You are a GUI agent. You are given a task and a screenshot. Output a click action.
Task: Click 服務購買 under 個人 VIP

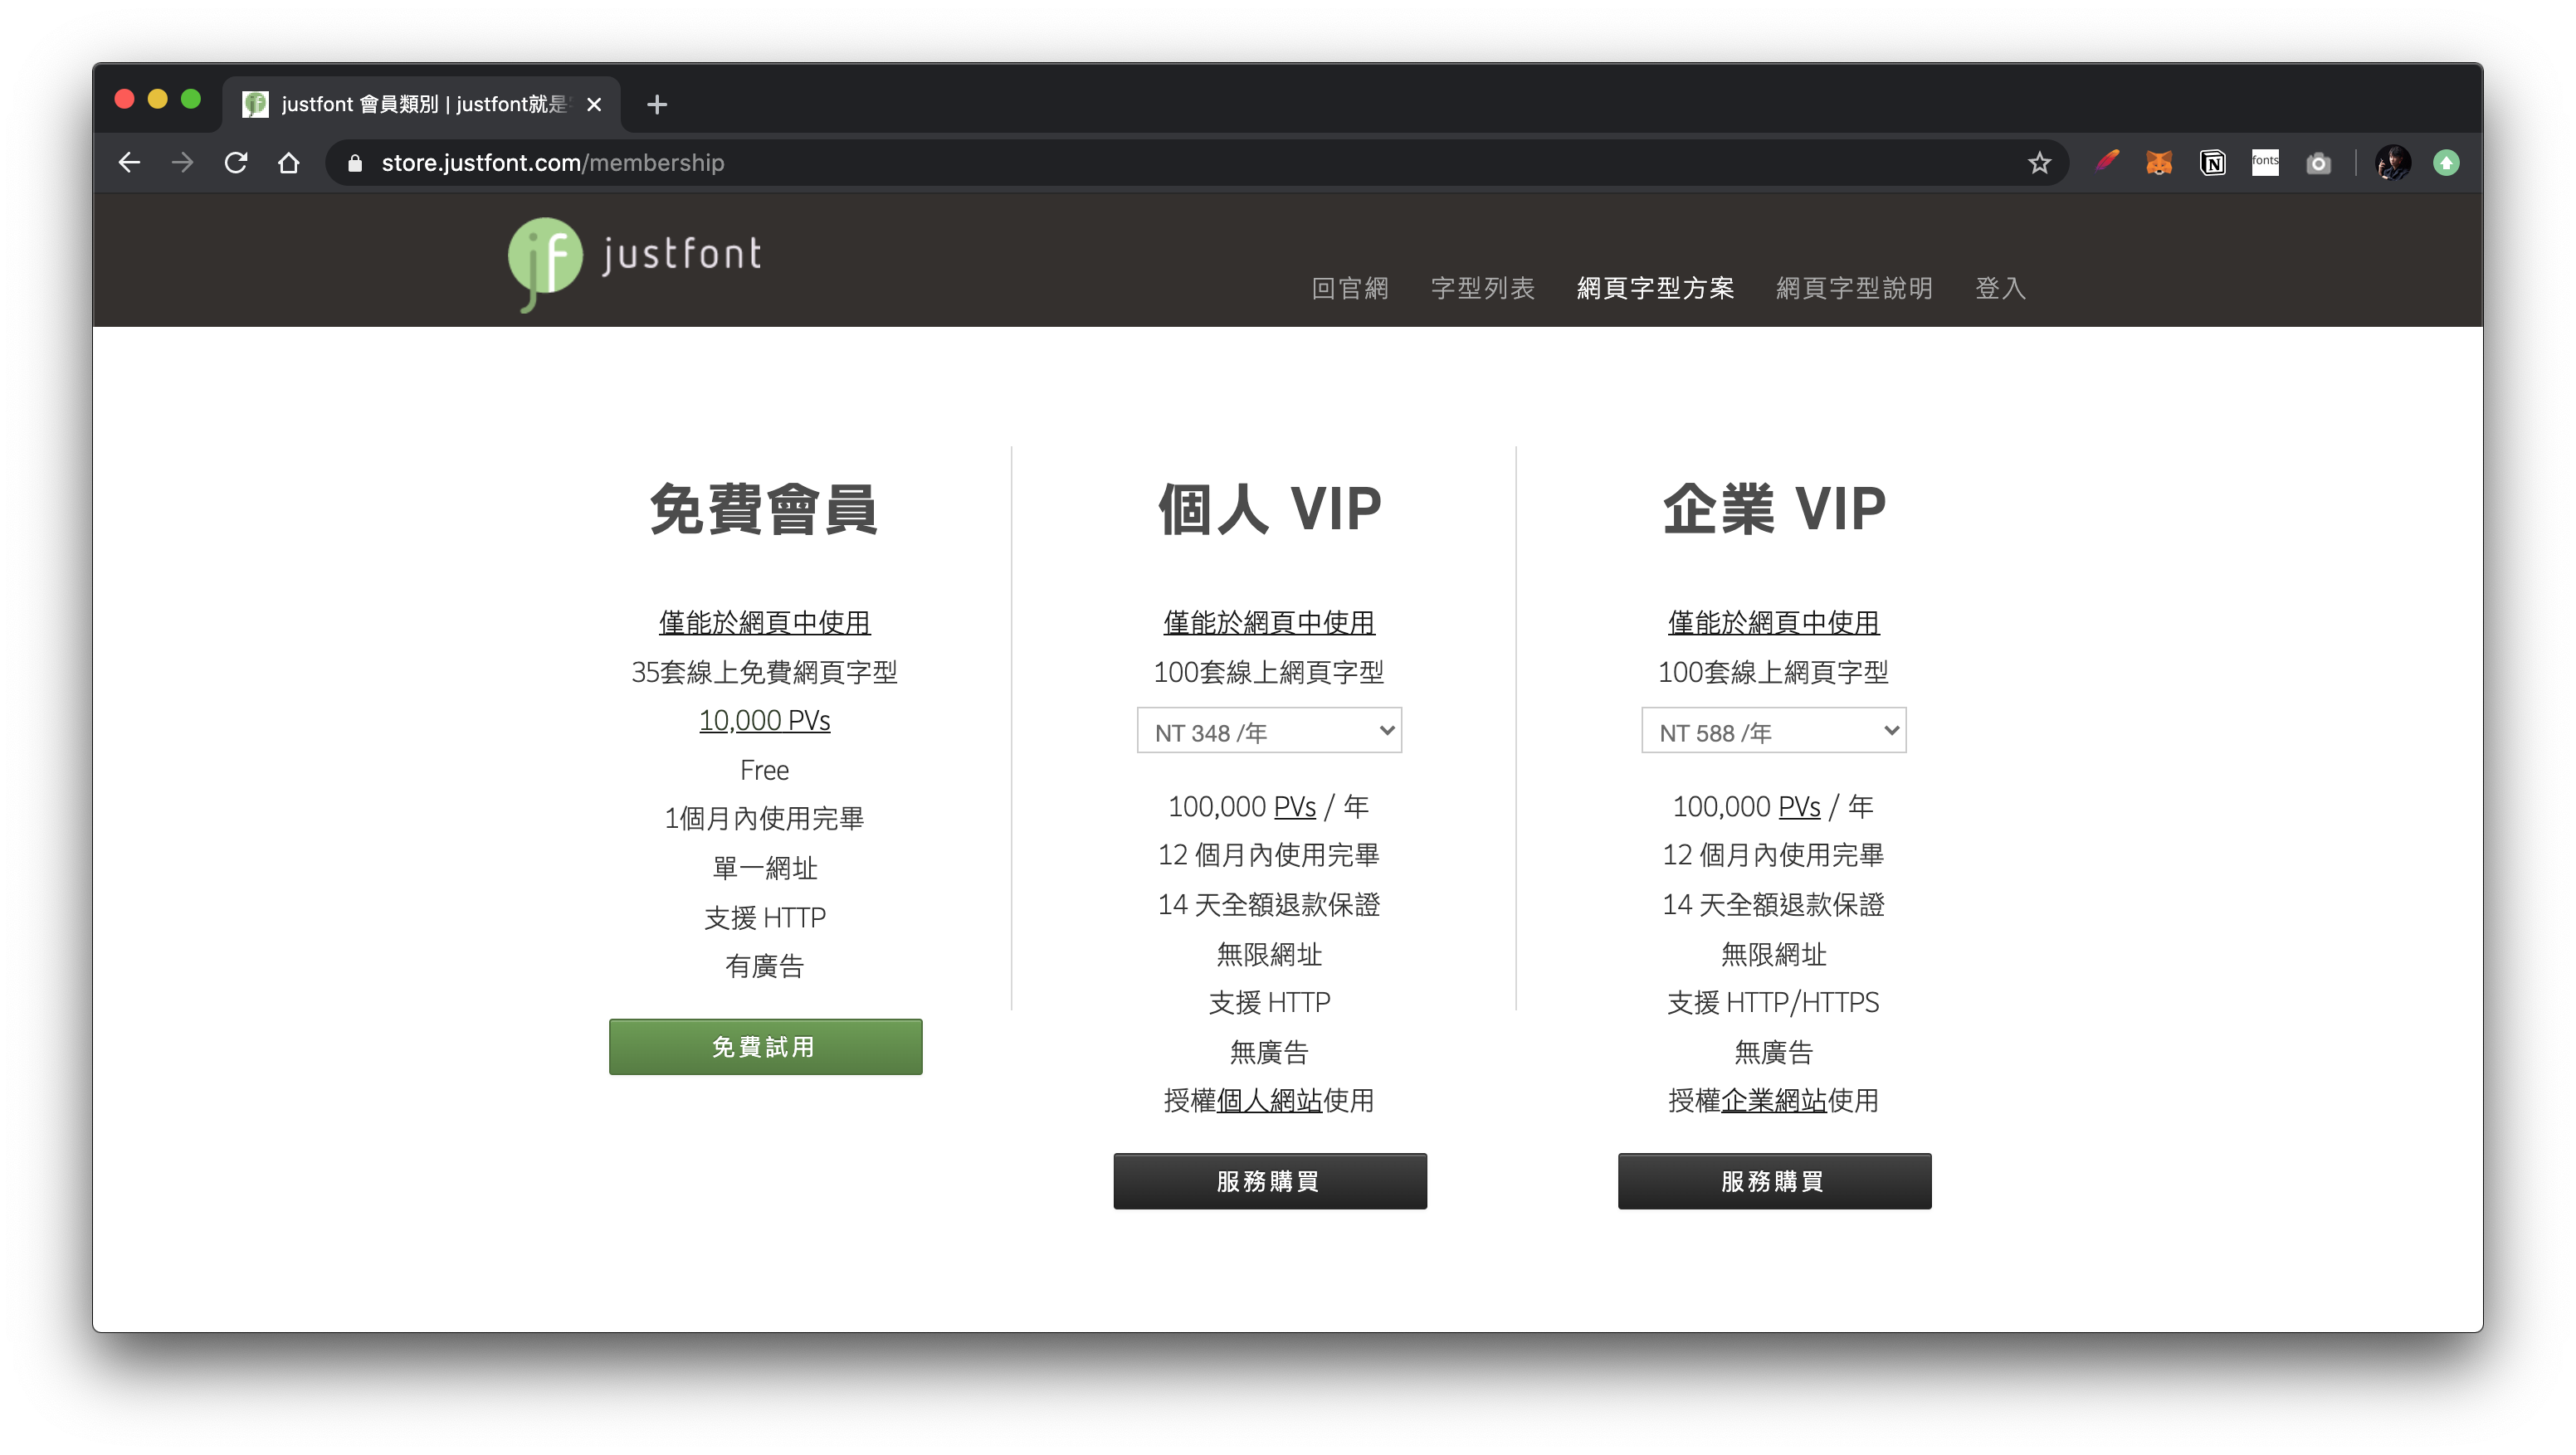1269,1181
